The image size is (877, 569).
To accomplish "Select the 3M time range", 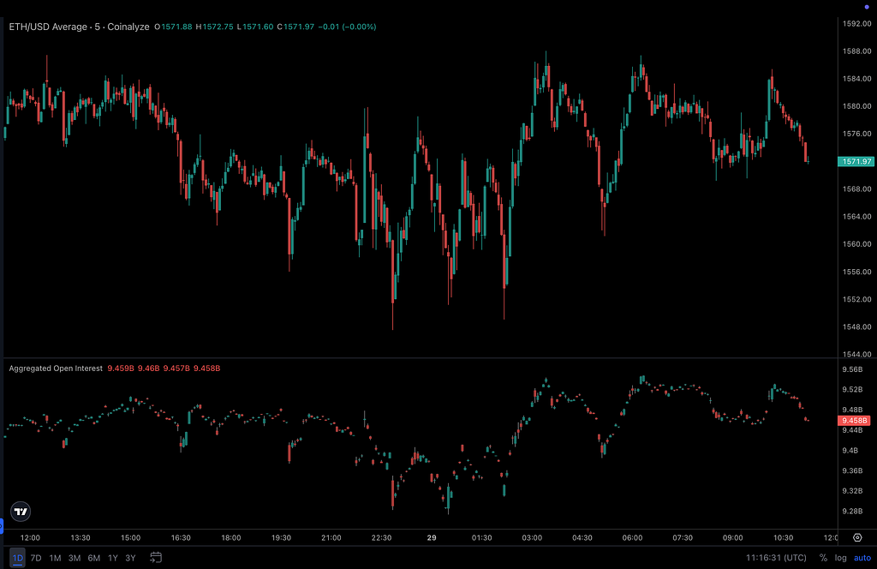I will pyautogui.click(x=75, y=558).
